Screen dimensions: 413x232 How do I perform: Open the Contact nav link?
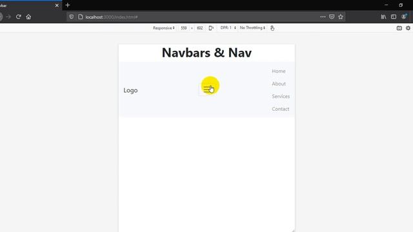(281, 109)
